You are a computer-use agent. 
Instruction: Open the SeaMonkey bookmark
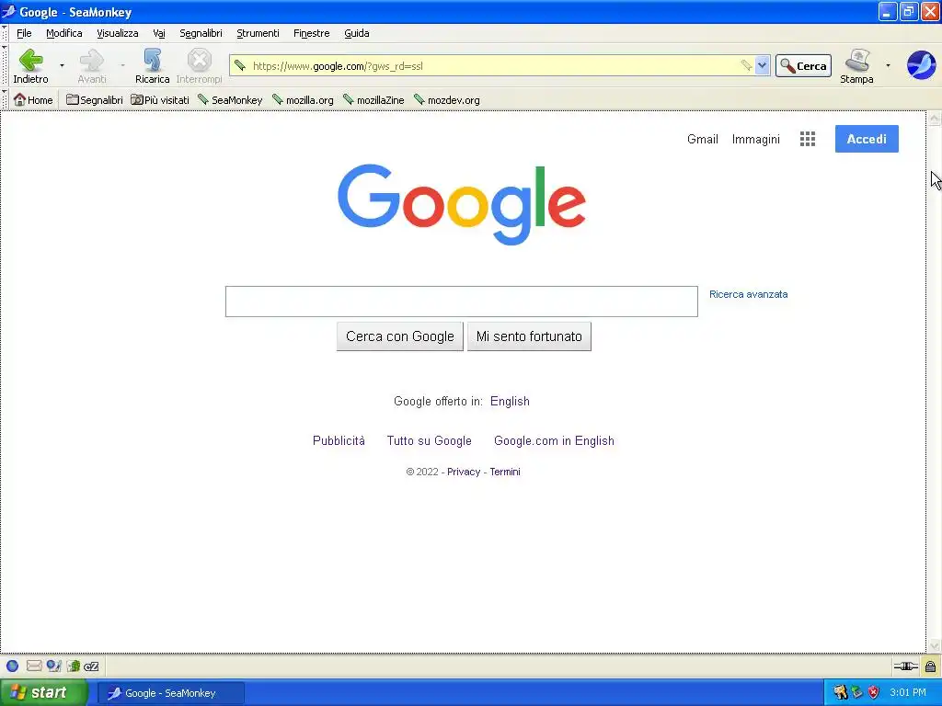click(x=230, y=99)
